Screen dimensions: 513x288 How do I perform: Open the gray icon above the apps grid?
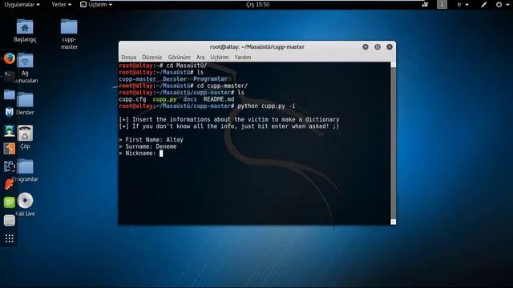pyautogui.click(x=9, y=221)
